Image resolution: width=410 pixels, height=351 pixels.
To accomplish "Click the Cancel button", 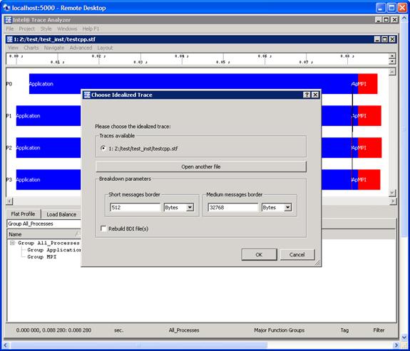I will [297, 255].
